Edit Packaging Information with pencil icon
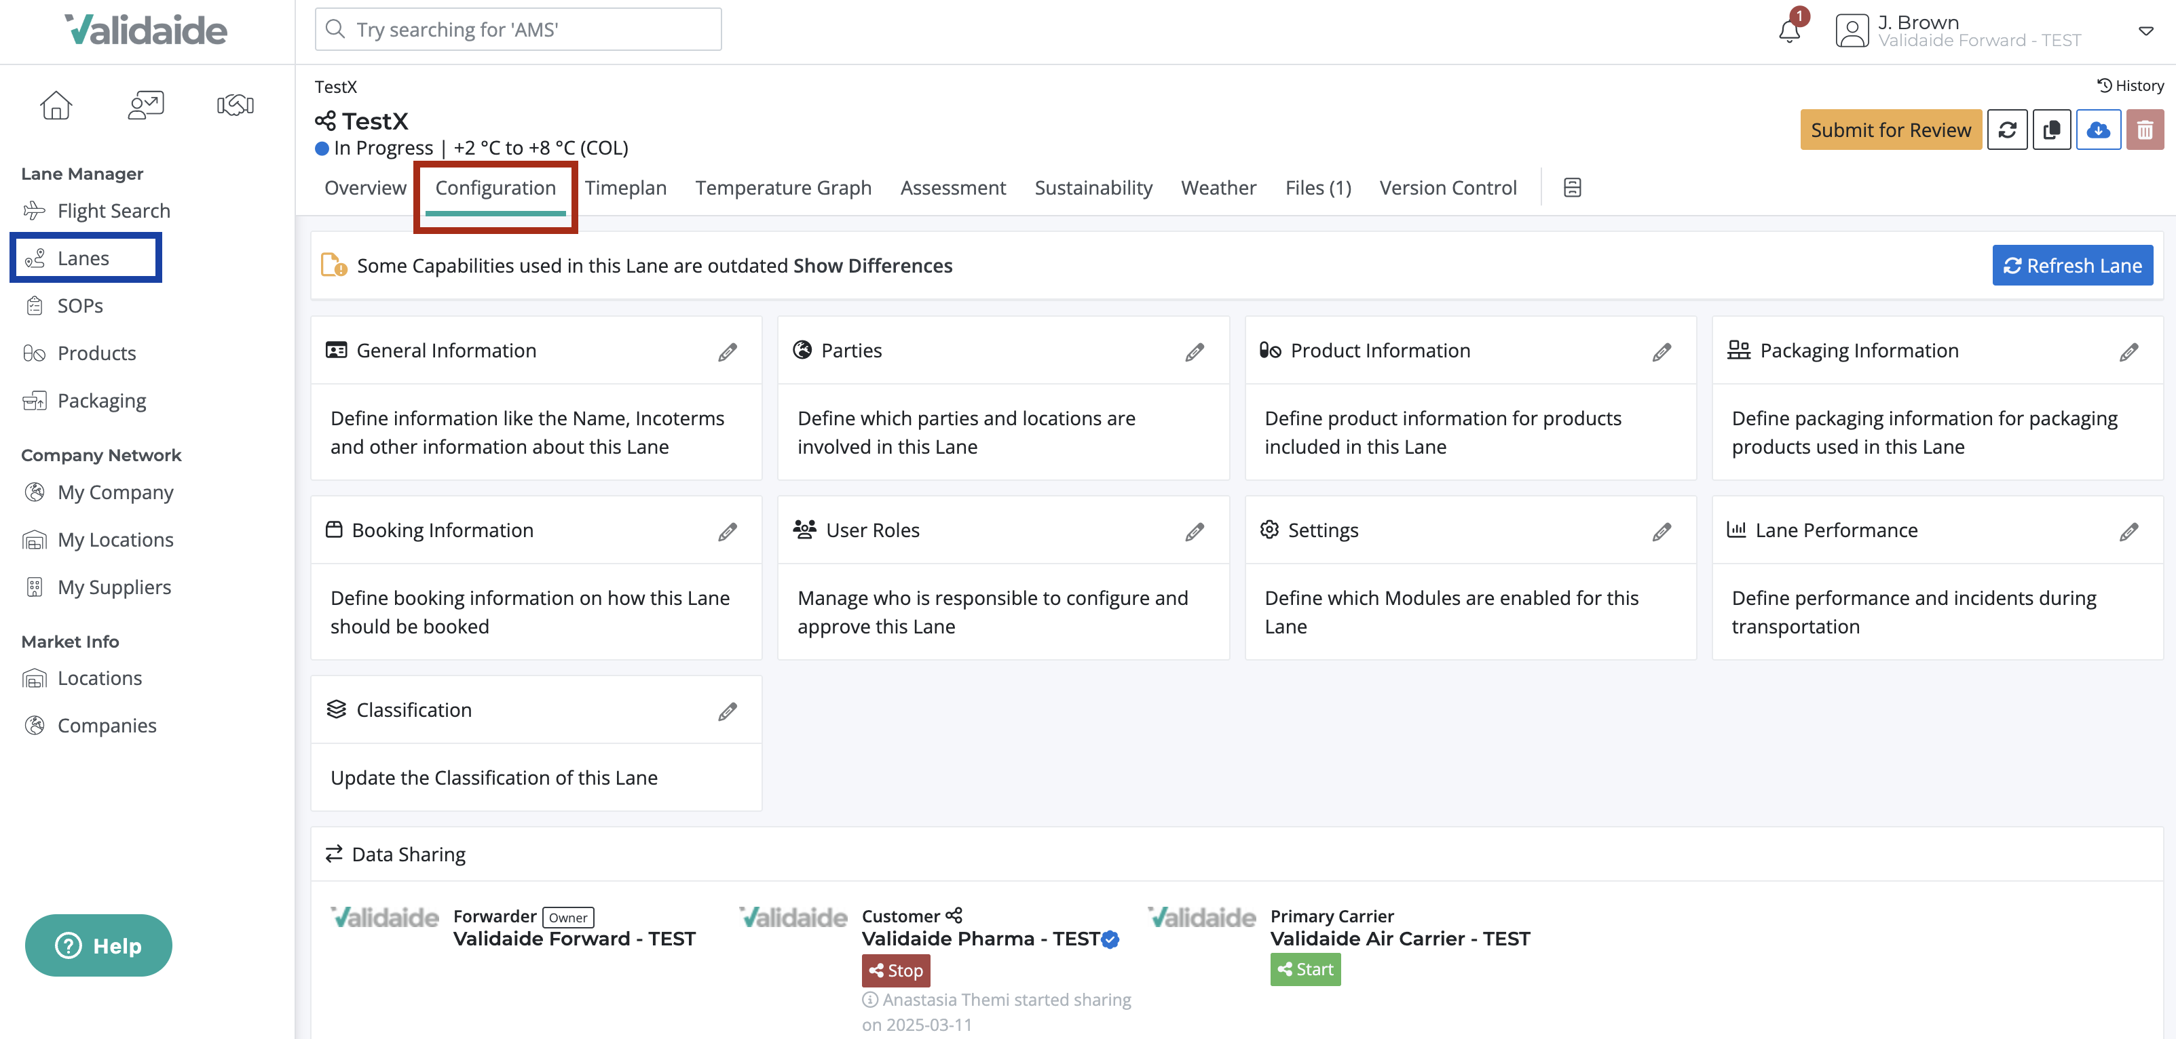Screen dimensions: 2176x1039 2128,352
